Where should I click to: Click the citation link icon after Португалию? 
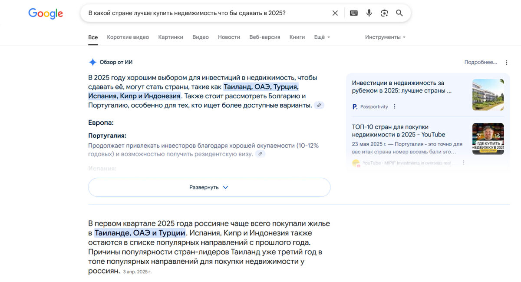click(319, 105)
